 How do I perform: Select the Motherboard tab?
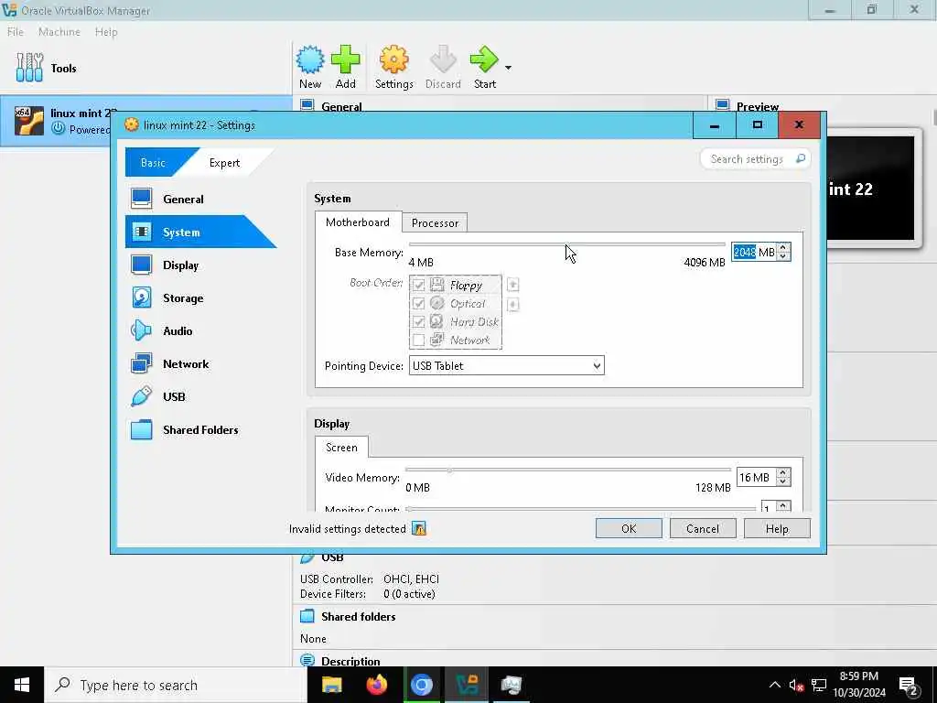(358, 222)
